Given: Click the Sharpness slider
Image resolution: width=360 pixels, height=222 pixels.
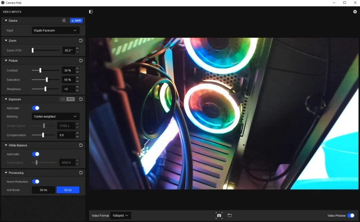Looking at the screenshot, I should pos(45,89).
